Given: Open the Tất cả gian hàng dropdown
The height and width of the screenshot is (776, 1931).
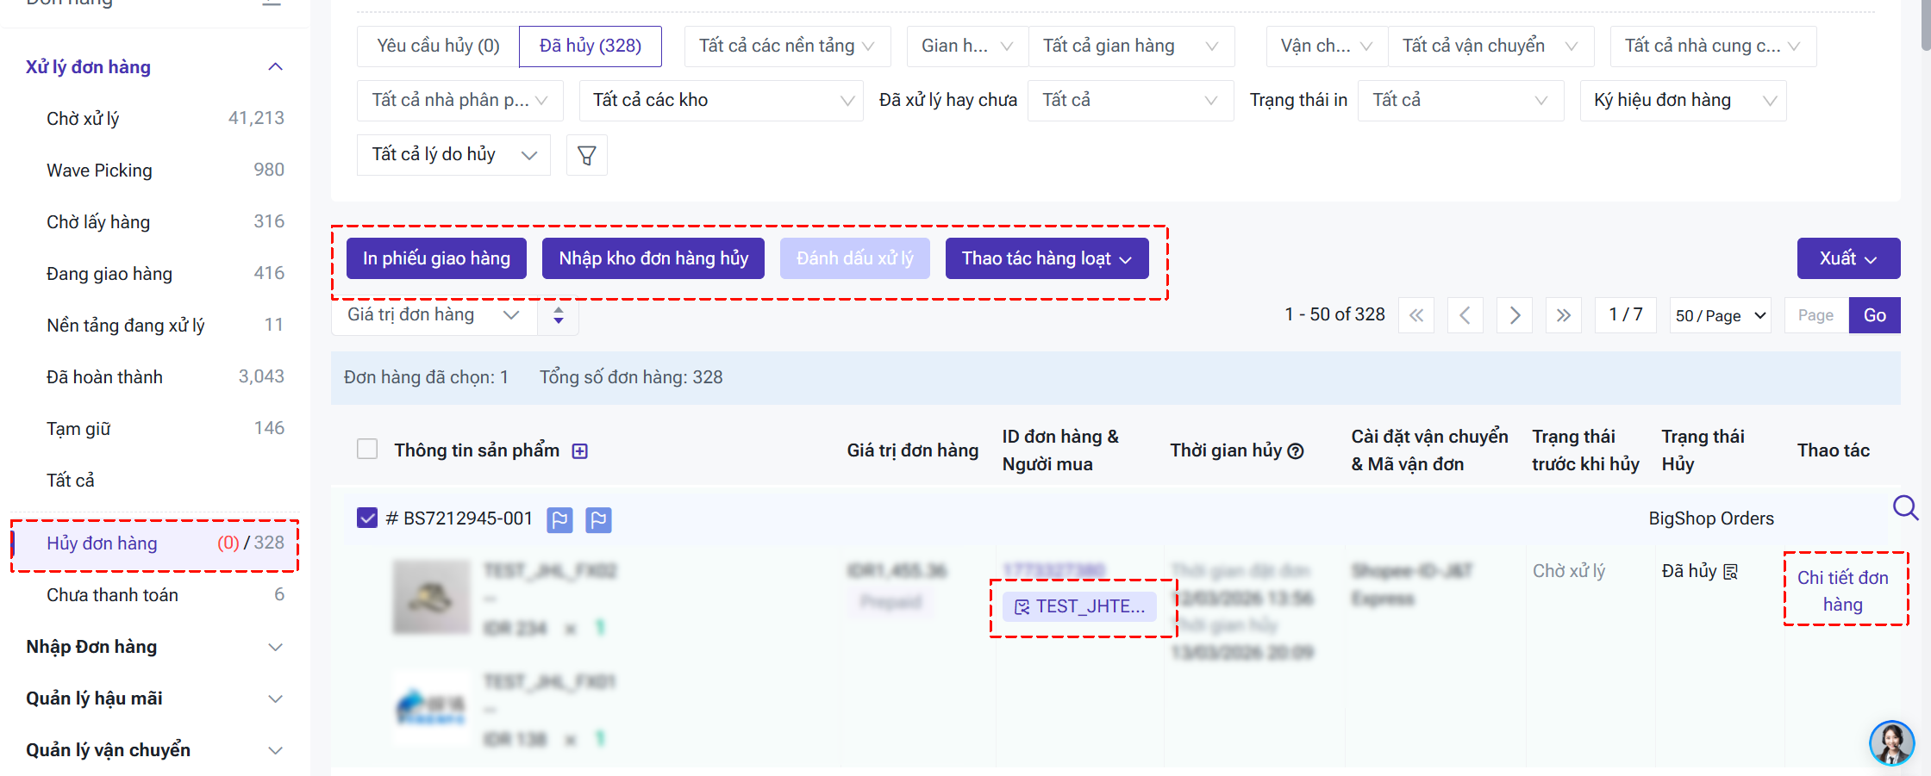Looking at the screenshot, I should (x=1132, y=47).
